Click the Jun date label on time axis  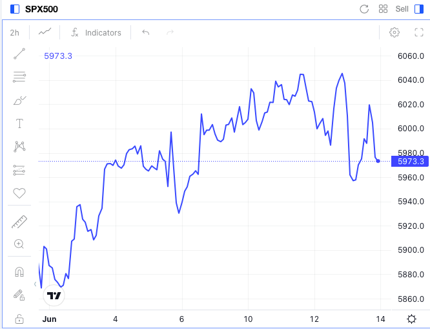(x=49, y=319)
